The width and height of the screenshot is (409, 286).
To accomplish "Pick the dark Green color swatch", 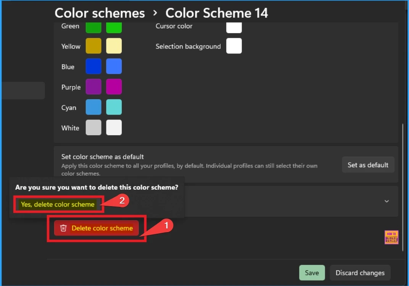I will 93,27.
